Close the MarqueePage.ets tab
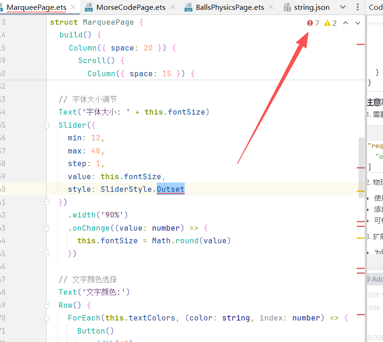Viewport: 383px width, 342px height. [73, 7]
